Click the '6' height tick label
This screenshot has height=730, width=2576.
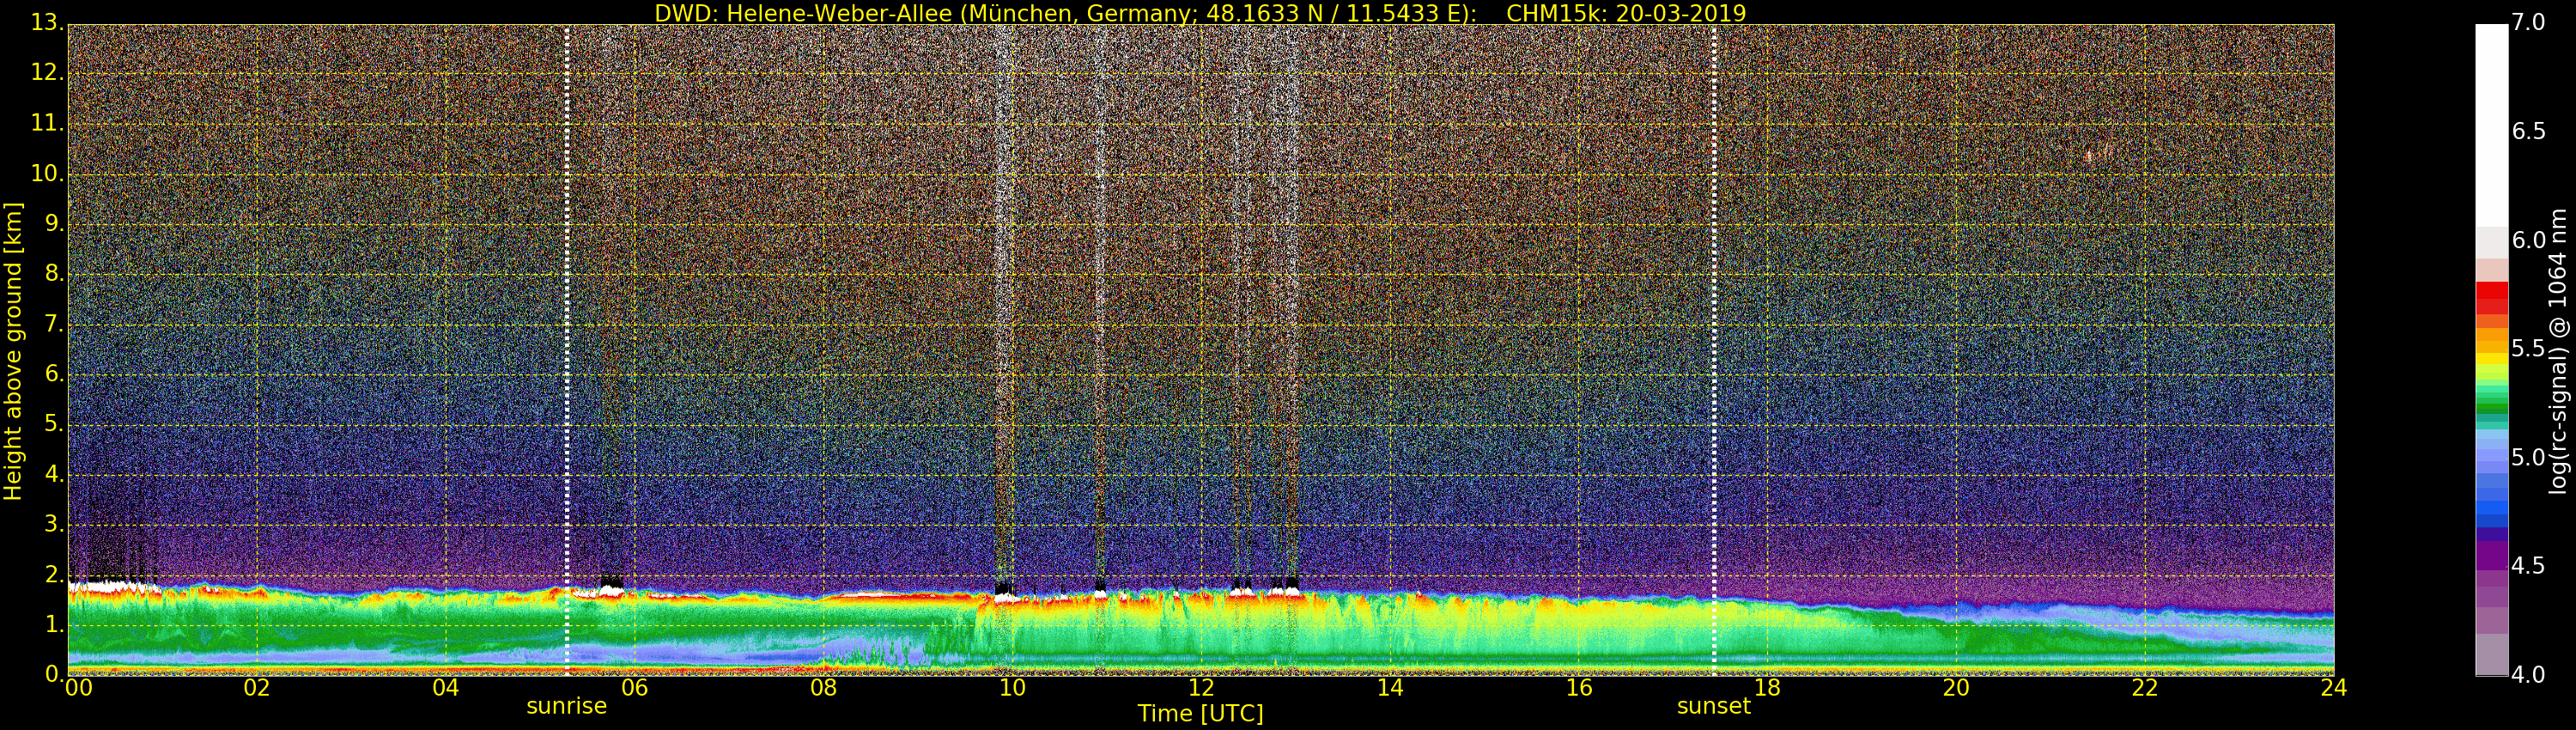click(55, 374)
